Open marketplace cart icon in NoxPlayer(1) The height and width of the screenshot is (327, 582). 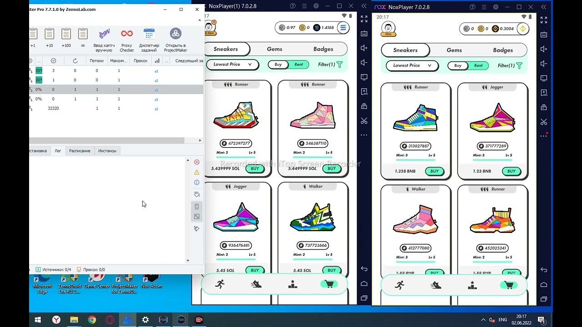point(329,284)
